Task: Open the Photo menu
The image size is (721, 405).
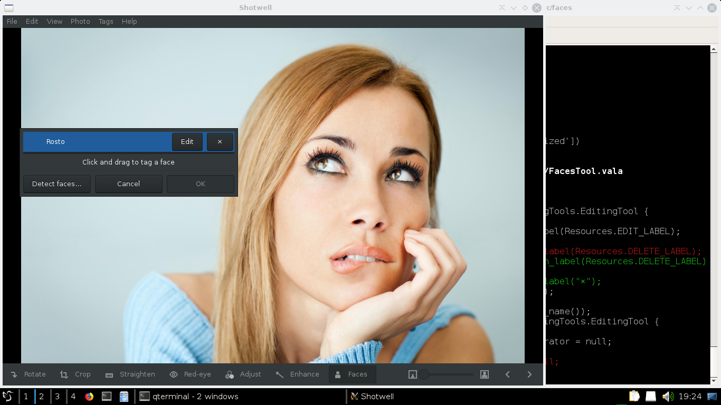Action: (80, 22)
